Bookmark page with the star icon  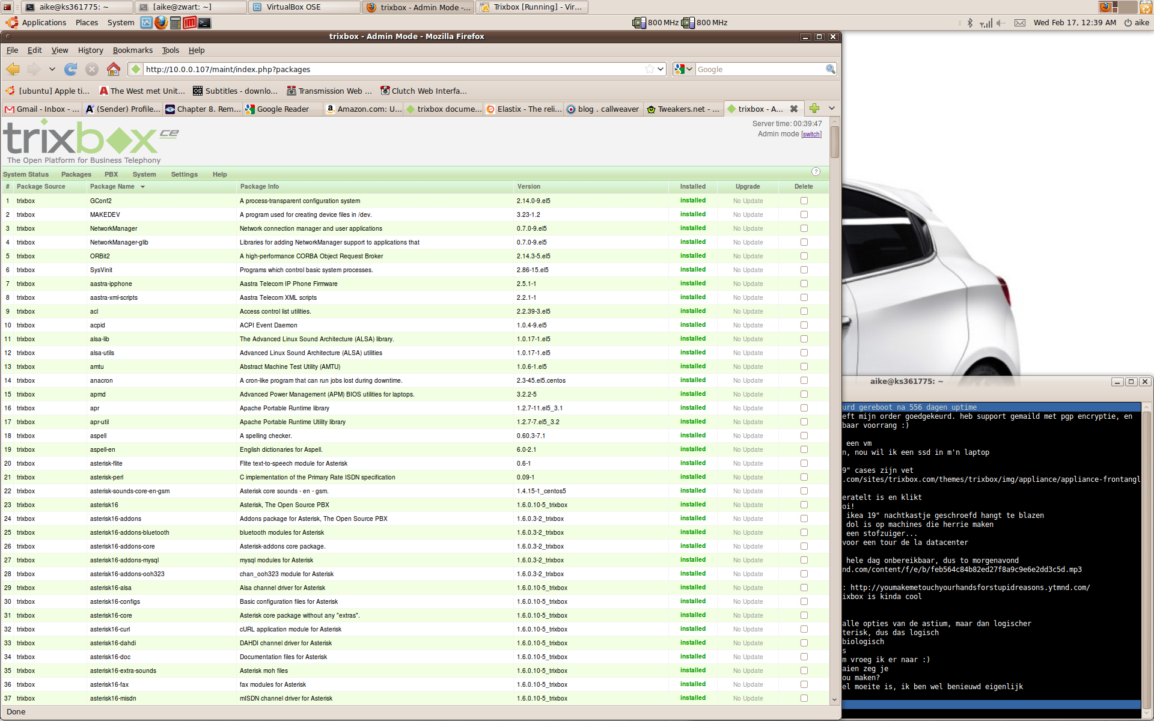650,69
